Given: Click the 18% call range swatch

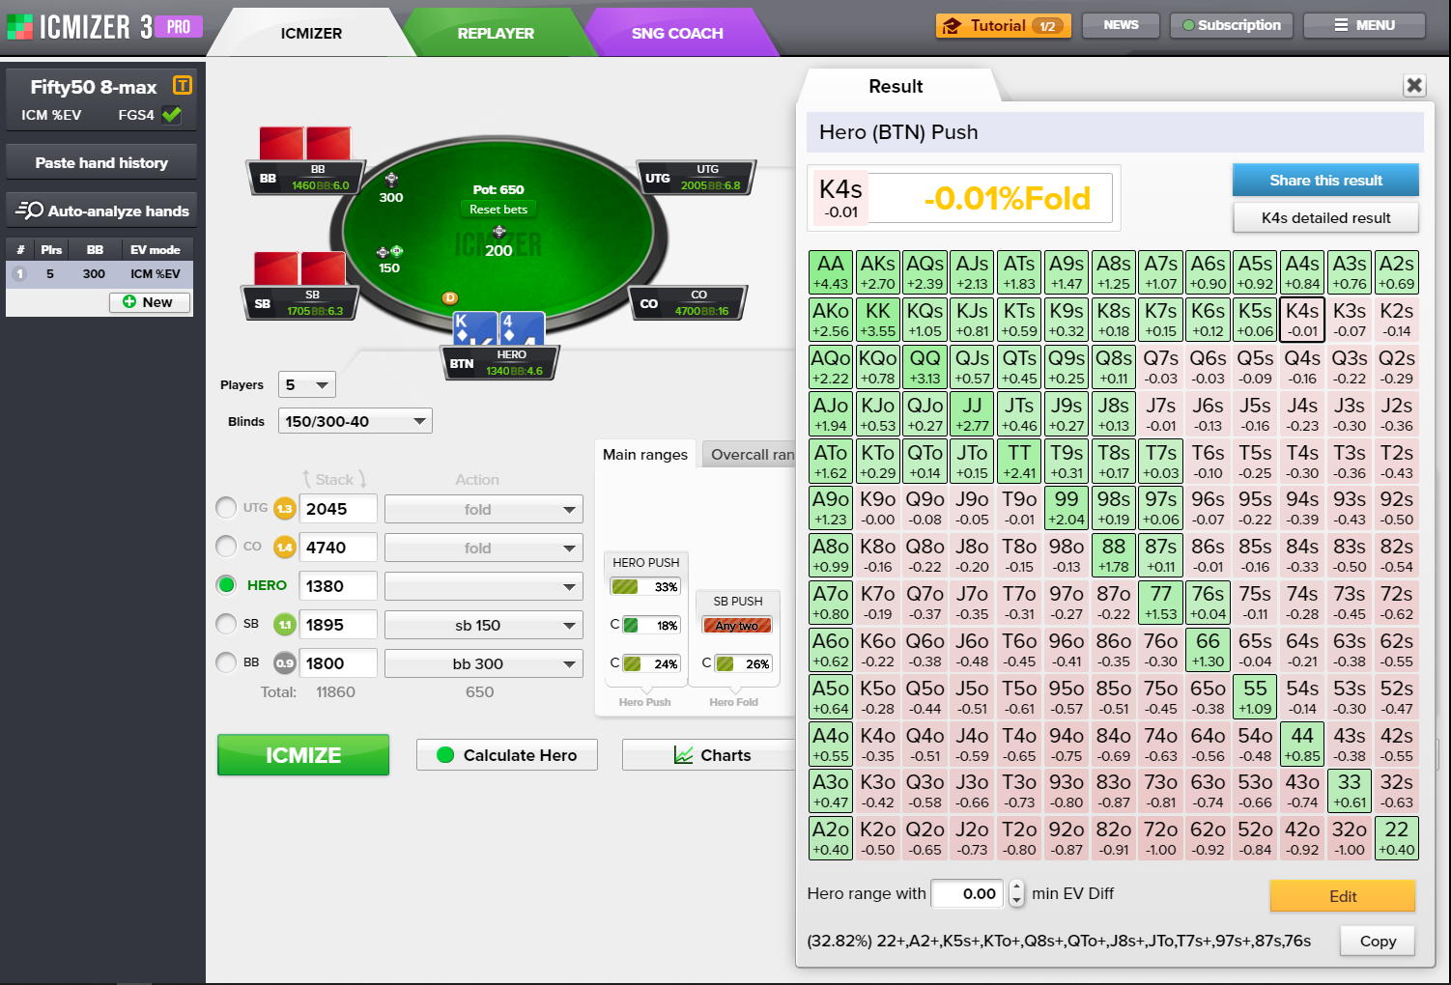Looking at the screenshot, I should point(651,625).
